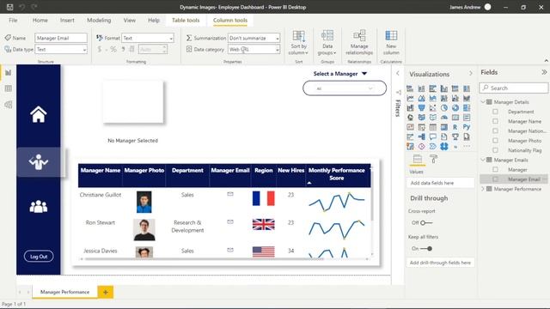Select the Q&A speech bubble visual
This screenshot has width=550, height=309.
[x=433, y=137]
